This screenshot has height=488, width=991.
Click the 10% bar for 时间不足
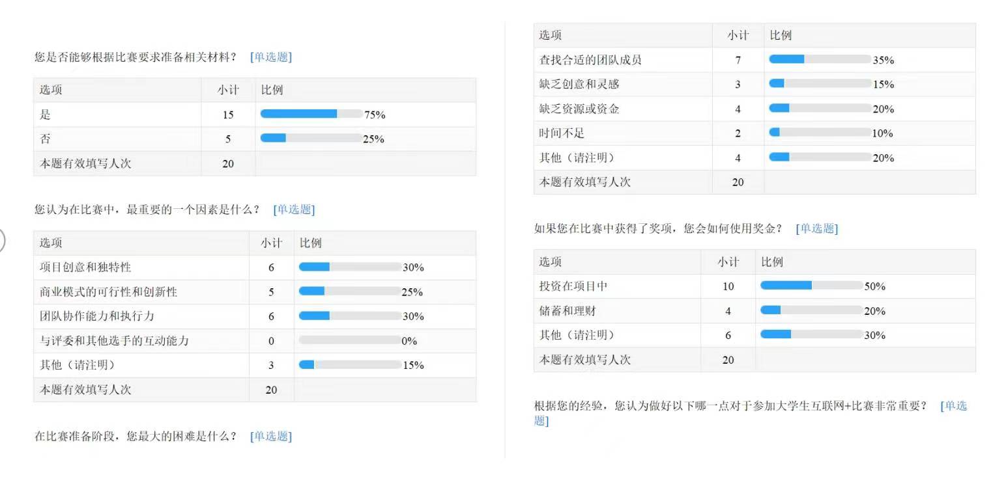tap(820, 133)
